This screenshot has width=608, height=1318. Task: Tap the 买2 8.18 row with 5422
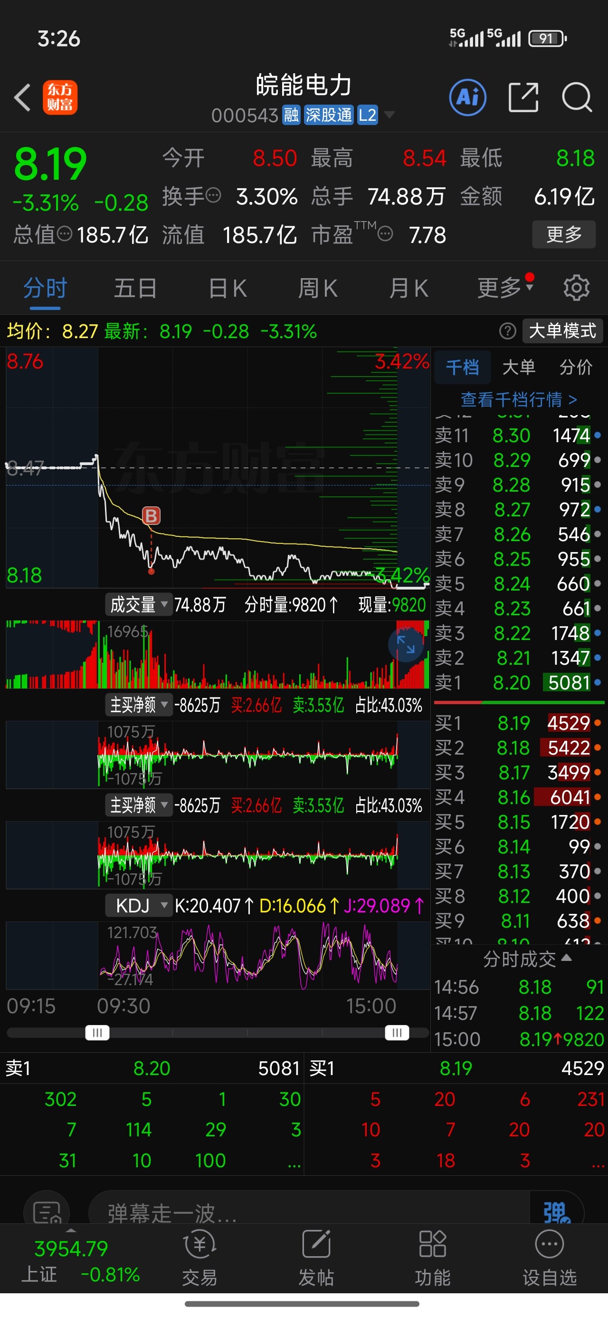tap(519, 747)
